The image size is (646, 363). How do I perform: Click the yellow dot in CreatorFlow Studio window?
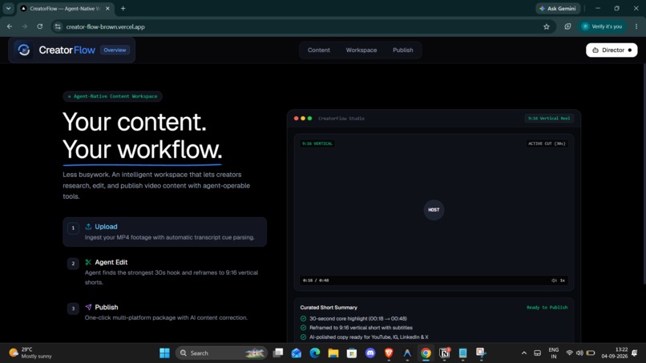pyautogui.click(x=303, y=119)
